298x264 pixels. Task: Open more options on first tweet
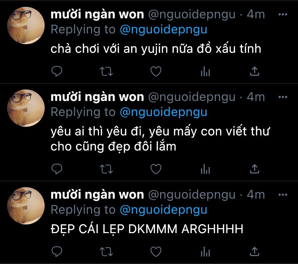[283, 14]
